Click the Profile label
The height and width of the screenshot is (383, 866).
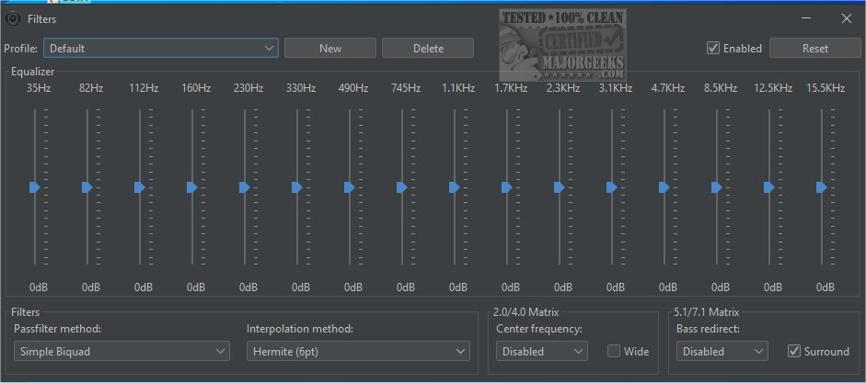pyautogui.click(x=20, y=48)
